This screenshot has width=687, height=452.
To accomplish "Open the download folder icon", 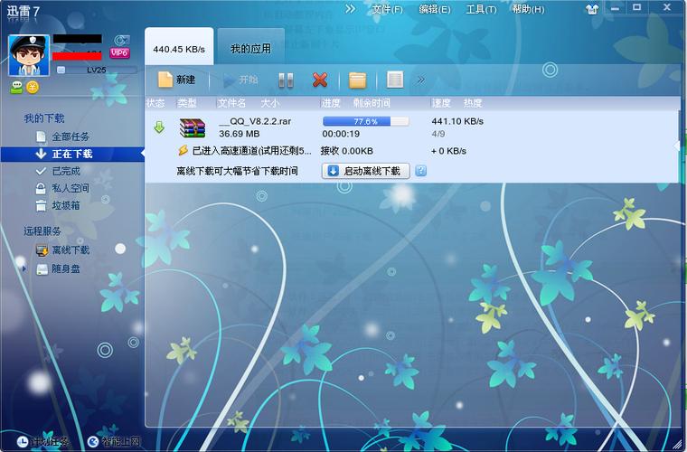I will tap(358, 80).
